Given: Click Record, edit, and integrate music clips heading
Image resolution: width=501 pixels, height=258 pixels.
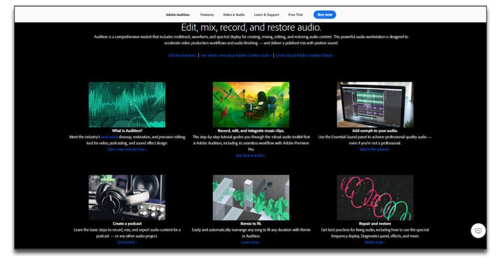Looking at the screenshot, I should (x=251, y=131).
